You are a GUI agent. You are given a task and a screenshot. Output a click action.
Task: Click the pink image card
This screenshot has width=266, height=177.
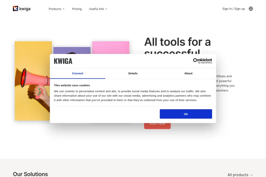111,48
